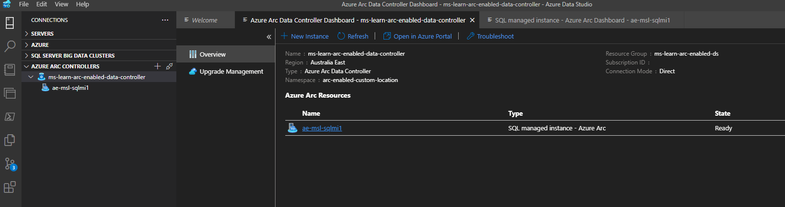The image size is (785, 207).
Task: Click New Instance in toolbar
Action: click(x=305, y=36)
